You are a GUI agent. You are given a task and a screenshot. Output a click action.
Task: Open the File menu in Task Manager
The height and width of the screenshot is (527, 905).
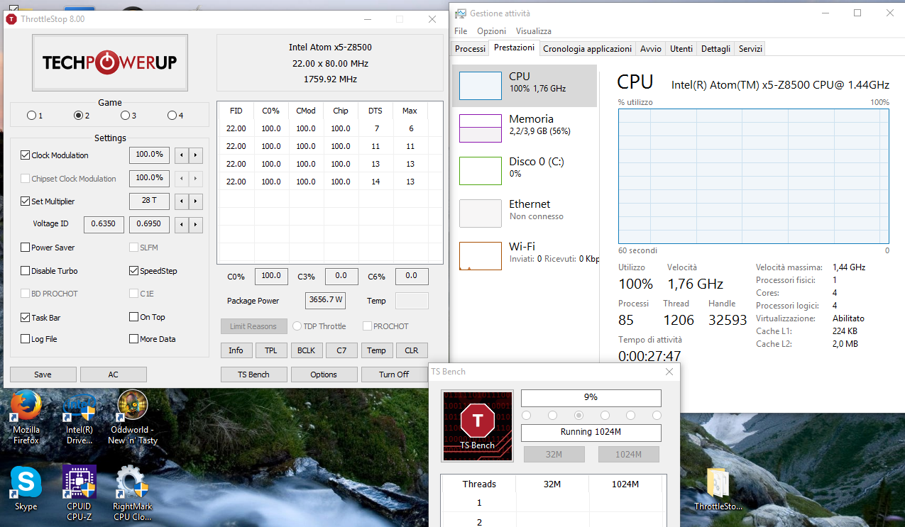click(x=461, y=31)
